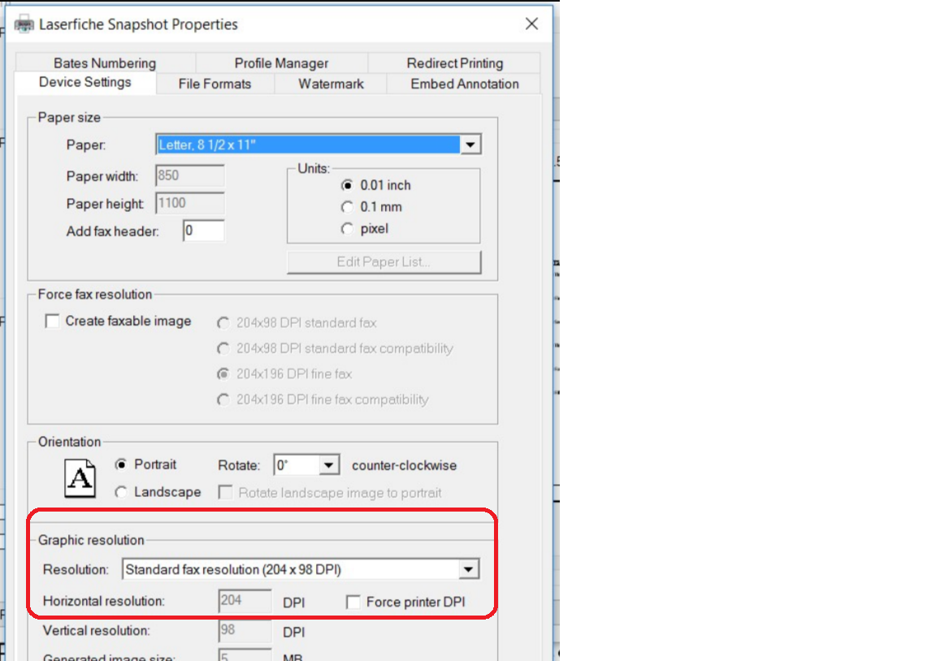
Task: Click the Paper height field
Action: (190, 203)
